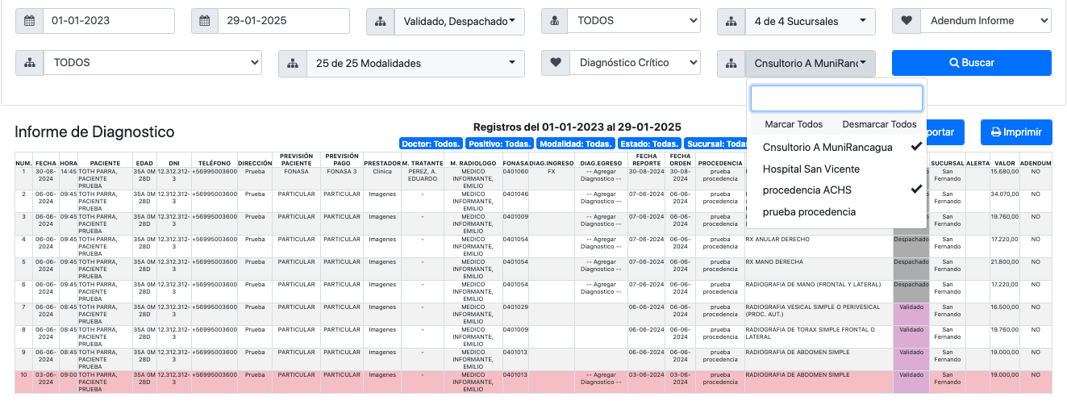Image resolution: width=1067 pixels, height=401 pixels.
Task: Click the Informe de Diagnostico heading
Action: 94,132
